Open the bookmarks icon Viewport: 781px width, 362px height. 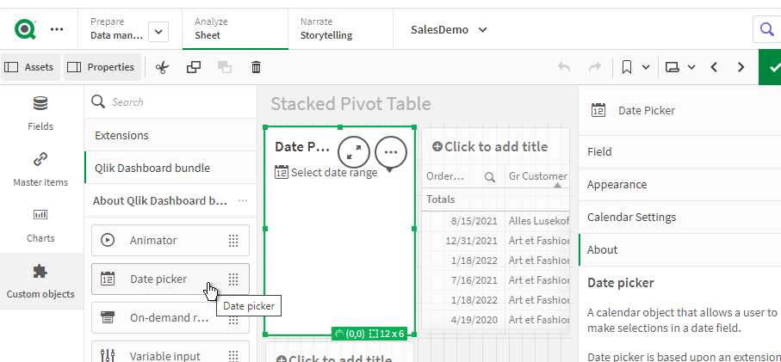tap(628, 67)
